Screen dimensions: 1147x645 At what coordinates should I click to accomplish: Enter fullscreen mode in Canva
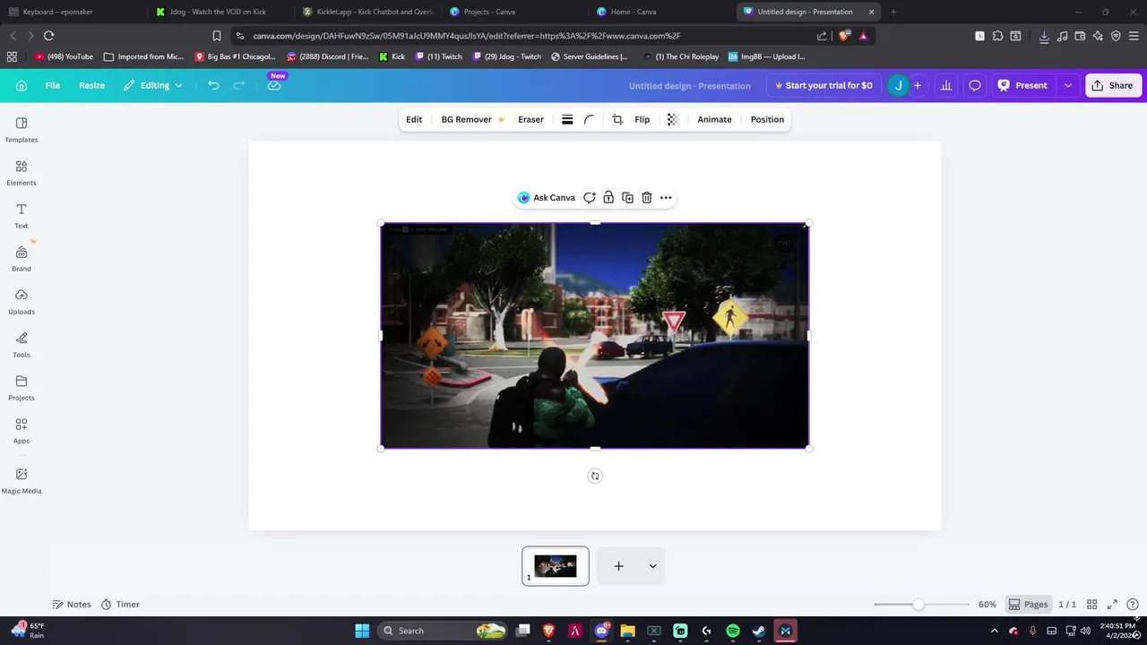click(1112, 605)
